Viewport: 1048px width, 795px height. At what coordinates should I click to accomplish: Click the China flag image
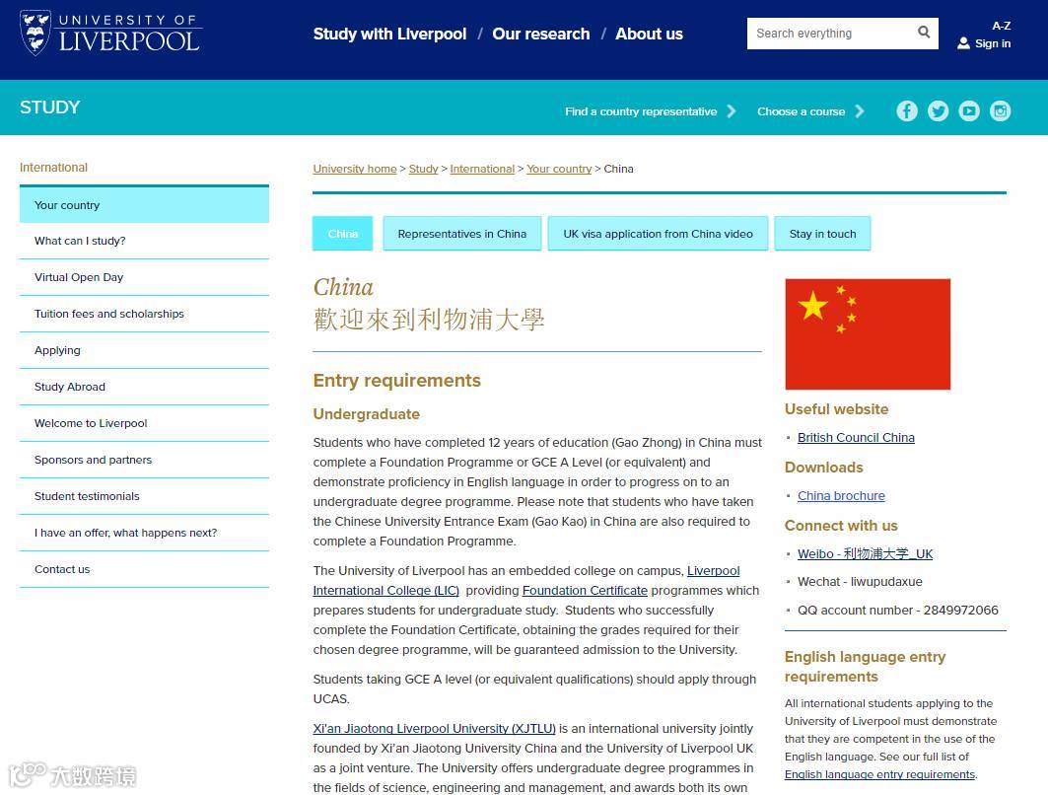(x=868, y=334)
